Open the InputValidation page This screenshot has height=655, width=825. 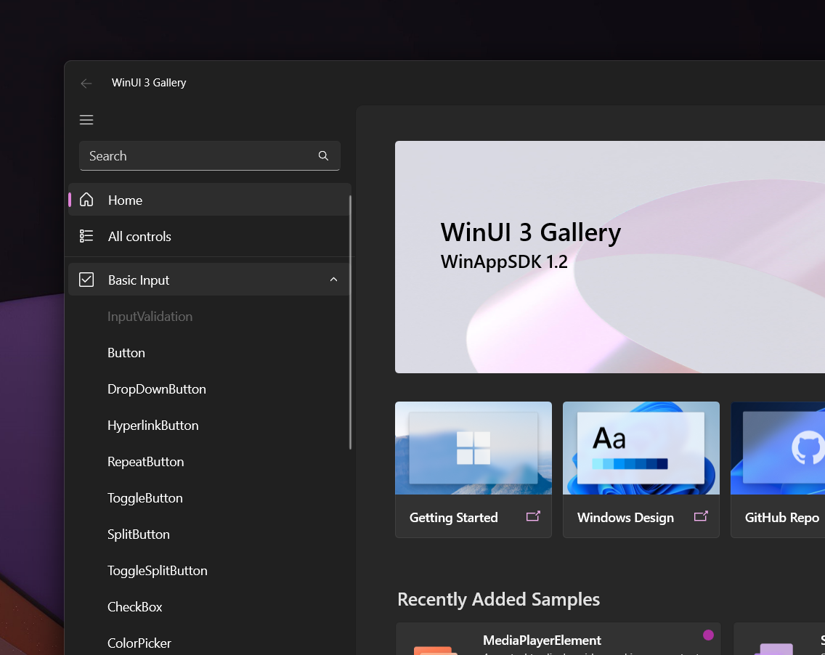(x=150, y=317)
